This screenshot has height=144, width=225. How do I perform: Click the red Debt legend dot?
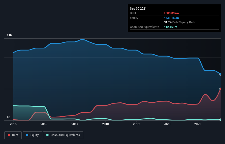tap(9, 135)
